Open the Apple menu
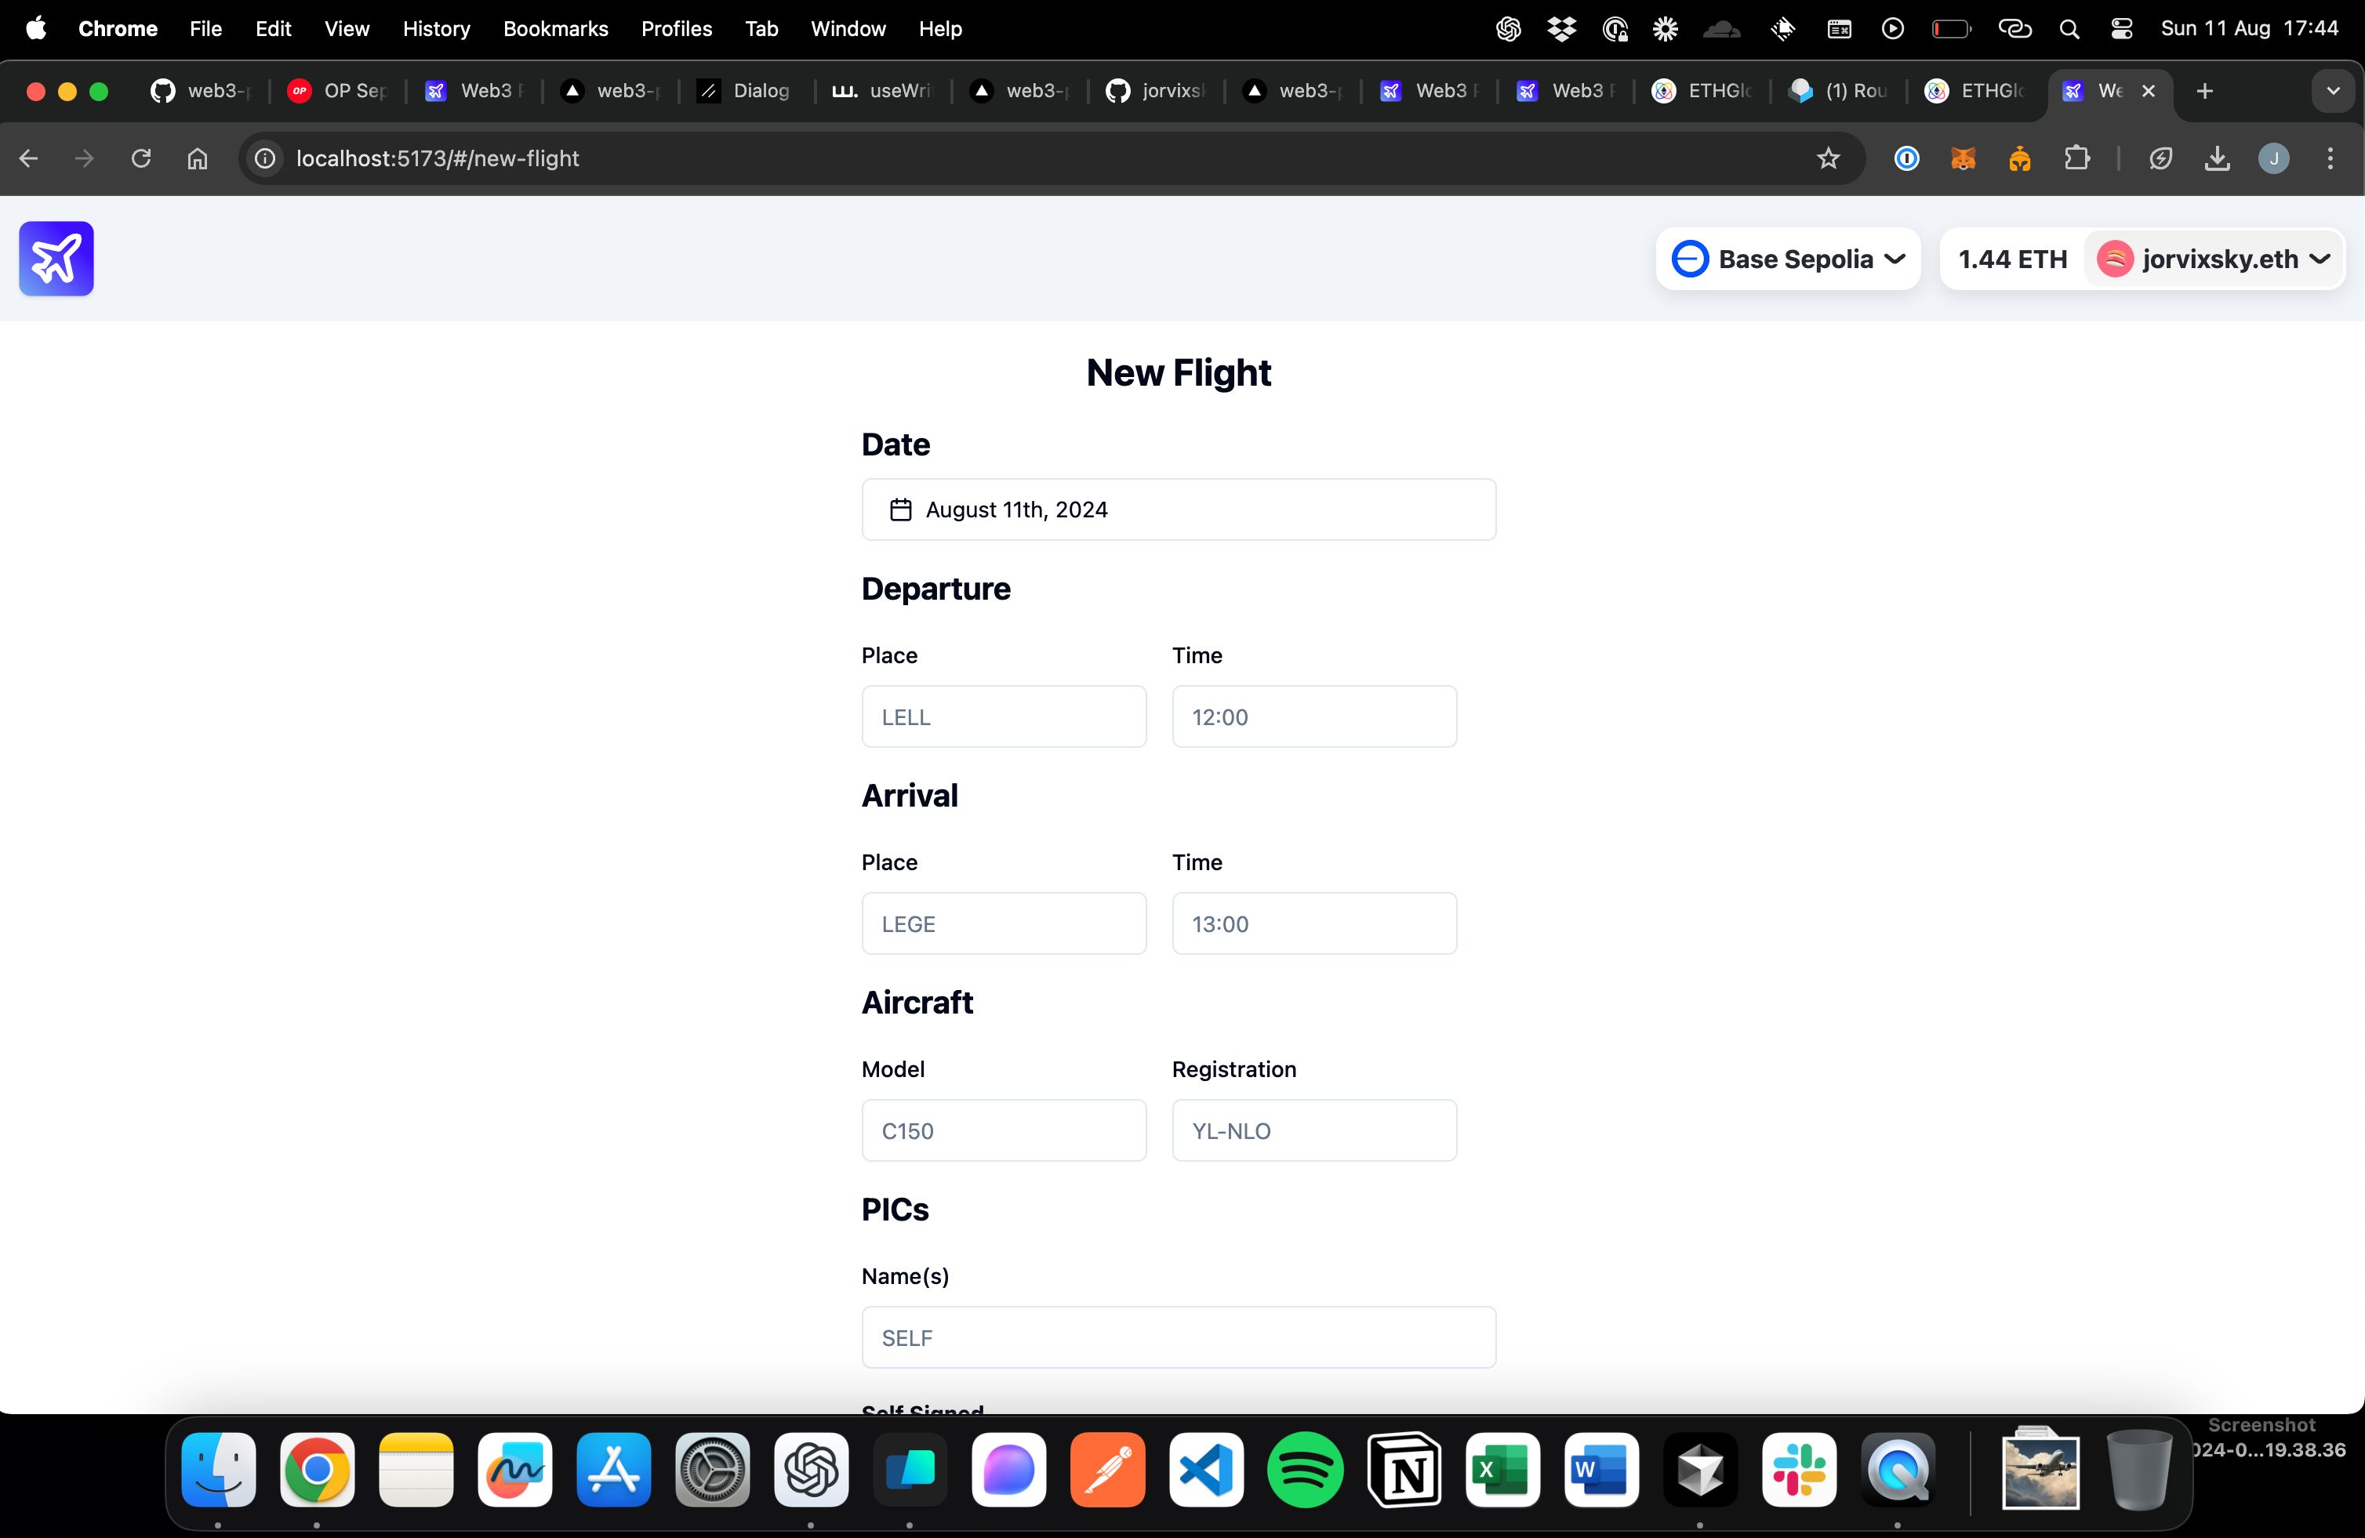Image resolution: width=2365 pixels, height=1538 pixels. (x=36, y=29)
